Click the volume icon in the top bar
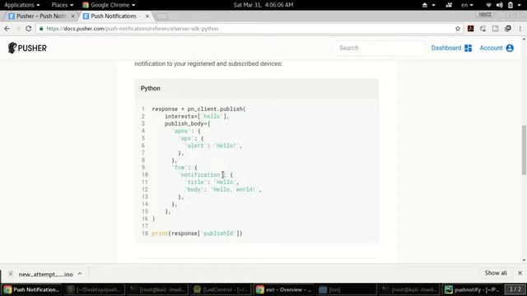The image size is (527, 296). (500, 5)
